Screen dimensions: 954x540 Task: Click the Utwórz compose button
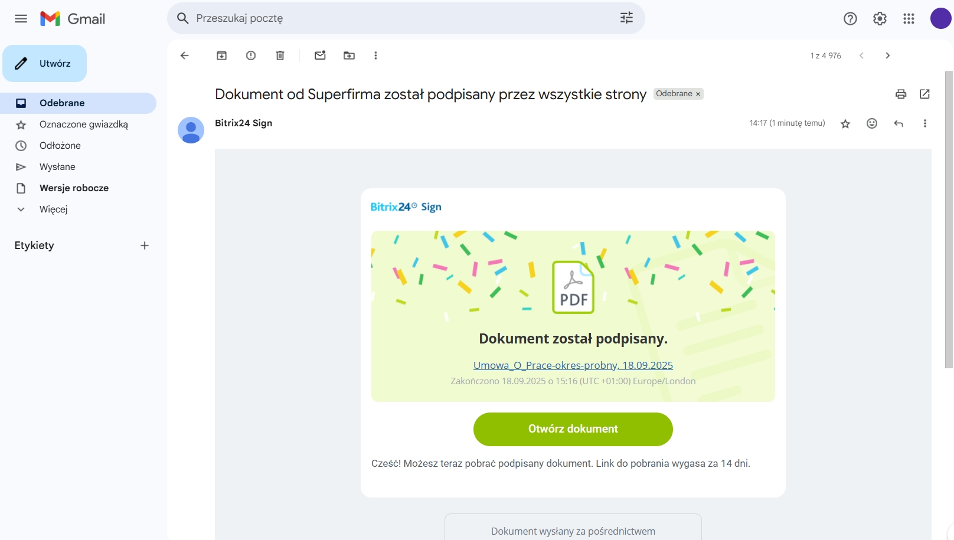pos(45,63)
